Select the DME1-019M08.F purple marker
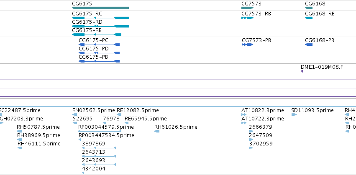Viewport: 356px width, 175px height. pos(302,71)
